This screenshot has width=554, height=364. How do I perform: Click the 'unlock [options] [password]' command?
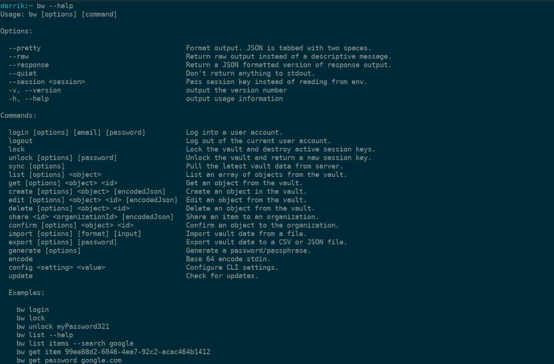(63, 158)
